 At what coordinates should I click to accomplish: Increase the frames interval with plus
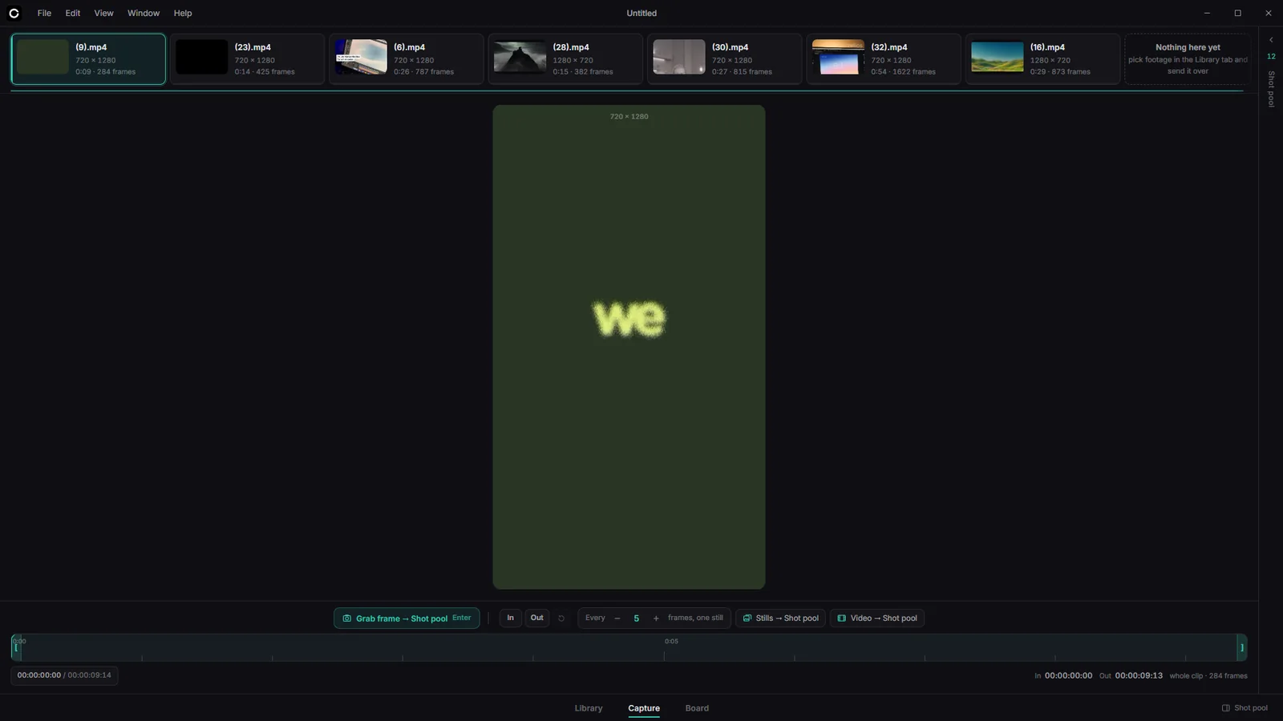tap(656, 618)
